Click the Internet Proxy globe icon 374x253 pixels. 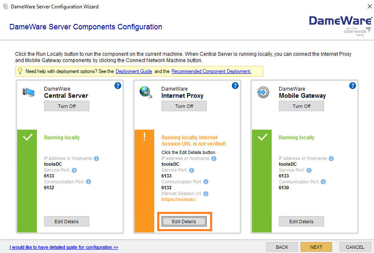pos(145,93)
